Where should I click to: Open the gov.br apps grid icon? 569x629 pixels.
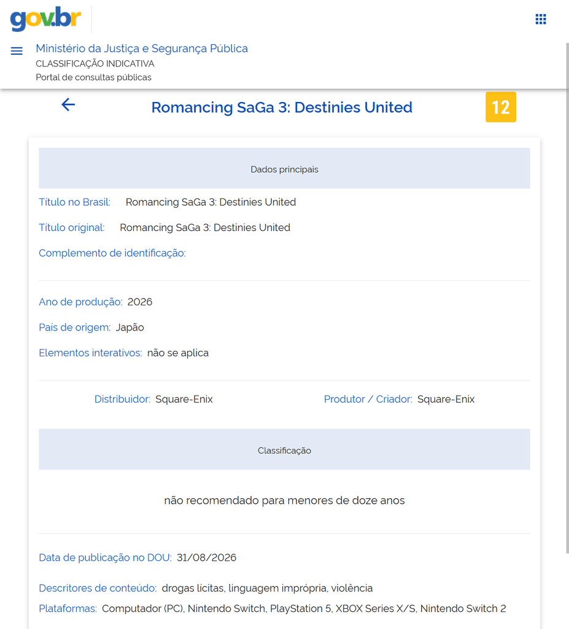pyautogui.click(x=541, y=19)
